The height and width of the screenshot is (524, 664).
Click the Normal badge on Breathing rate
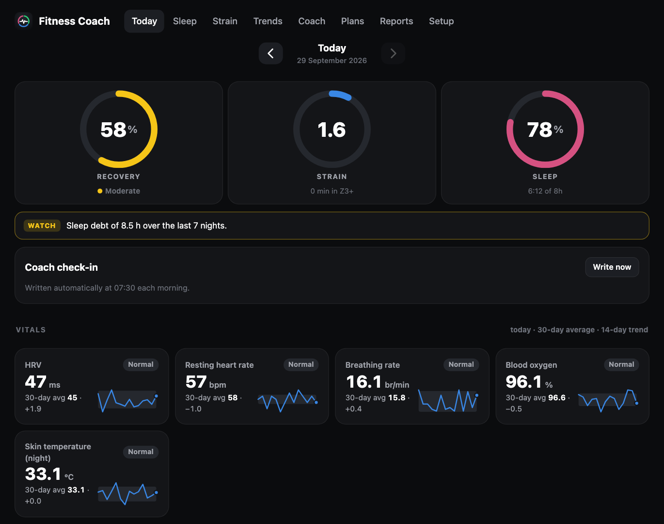(x=461, y=365)
